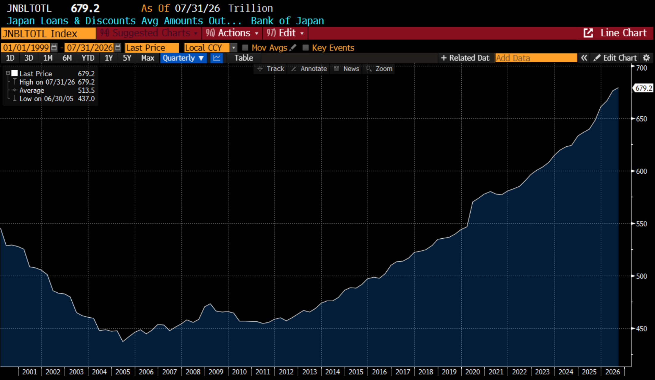Click the start date field 01/01/1999
This screenshot has width=655, height=380.
[x=26, y=47]
